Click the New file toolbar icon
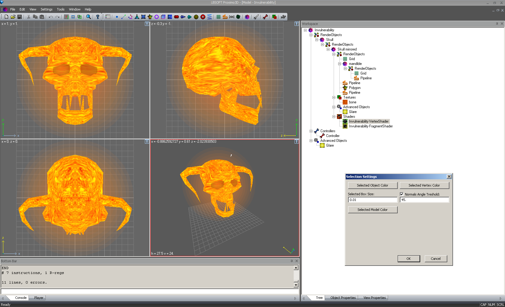Viewport: 505px width, 307px height. 6,17
